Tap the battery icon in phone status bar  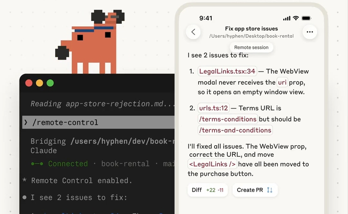308,18
